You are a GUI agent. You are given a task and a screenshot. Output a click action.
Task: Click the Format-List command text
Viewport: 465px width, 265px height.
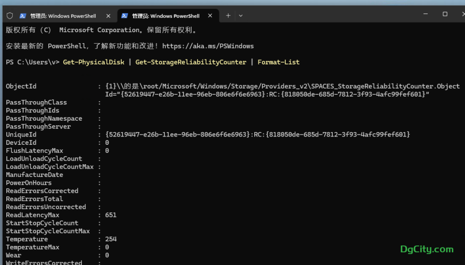[278, 62]
